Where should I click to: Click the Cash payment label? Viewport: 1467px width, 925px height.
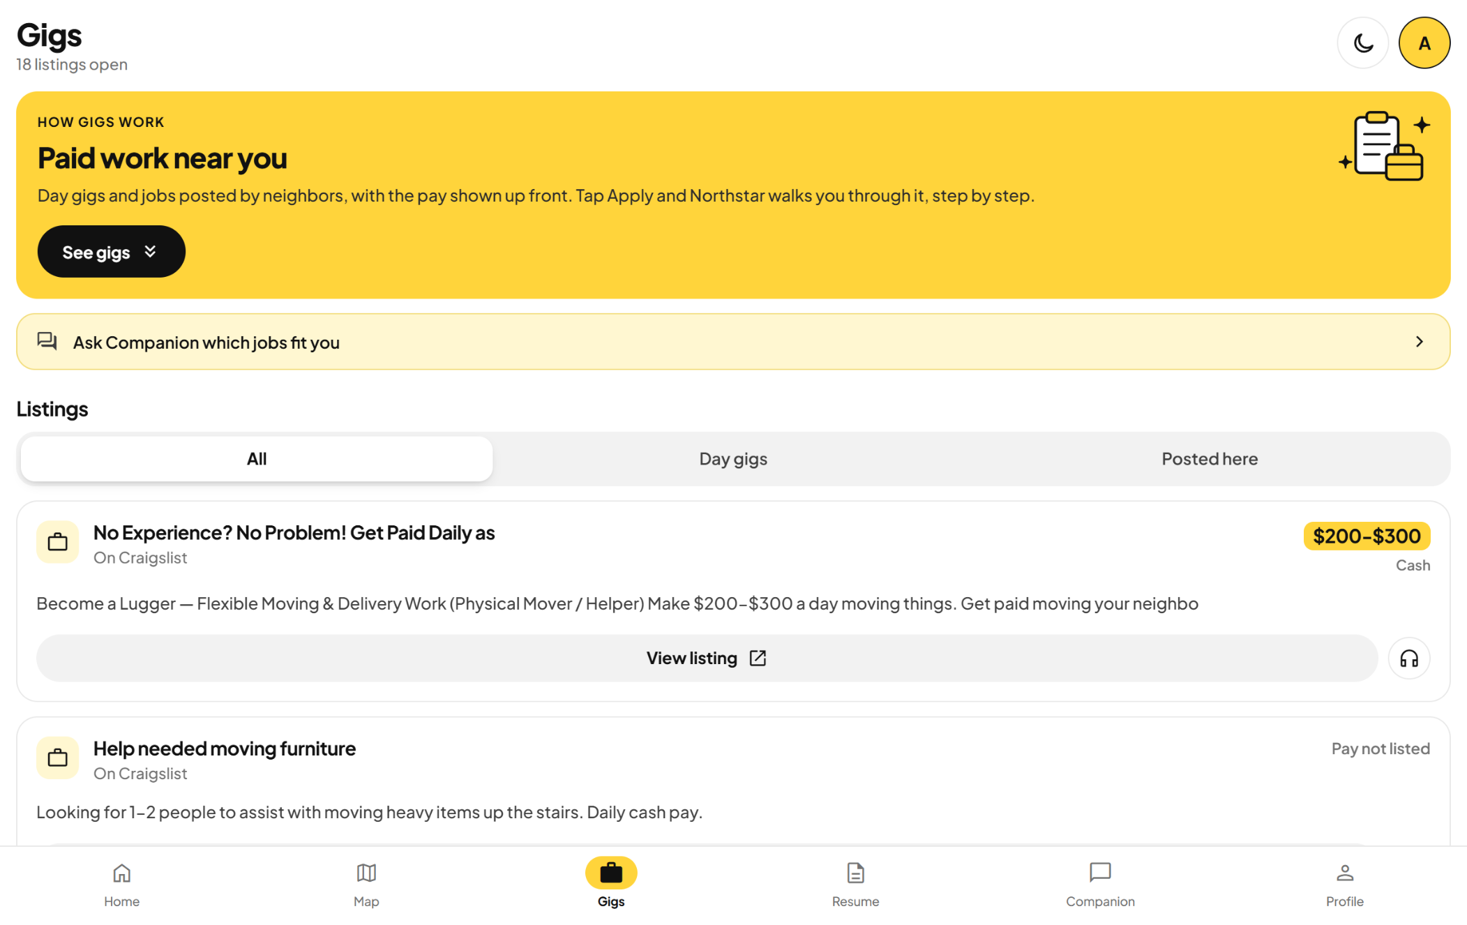point(1413,565)
